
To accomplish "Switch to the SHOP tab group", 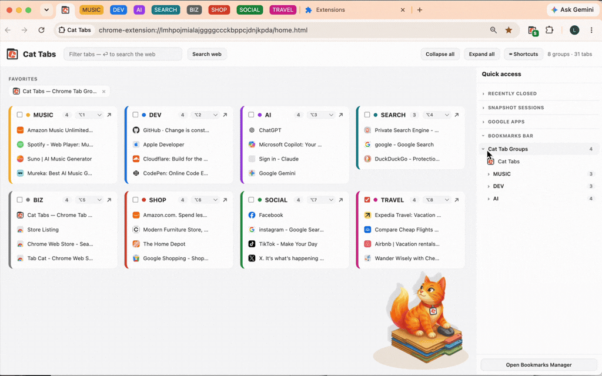I will [219, 10].
